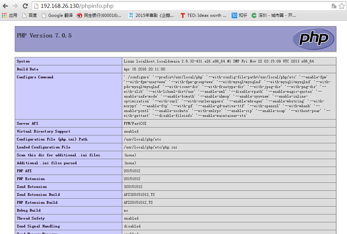Open the Apps (应用) grid shortcut
The height and width of the screenshot is (234, 347).
pyautogui.click(x=10, y=15)
